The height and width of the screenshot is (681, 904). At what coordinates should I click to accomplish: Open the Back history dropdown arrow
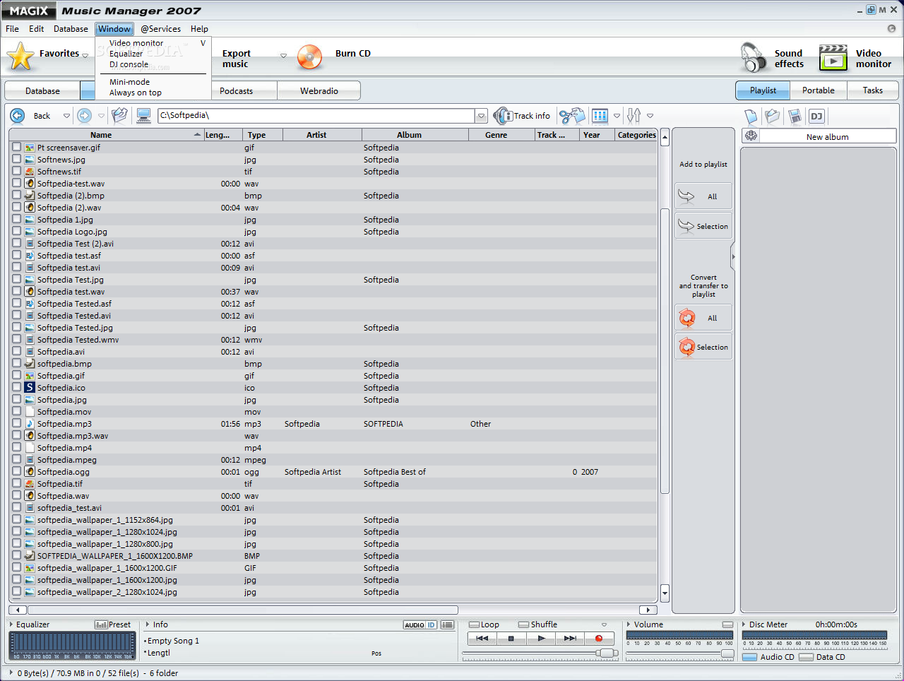[x=66, y=116]
